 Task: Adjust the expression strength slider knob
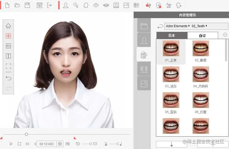point(91,144)
